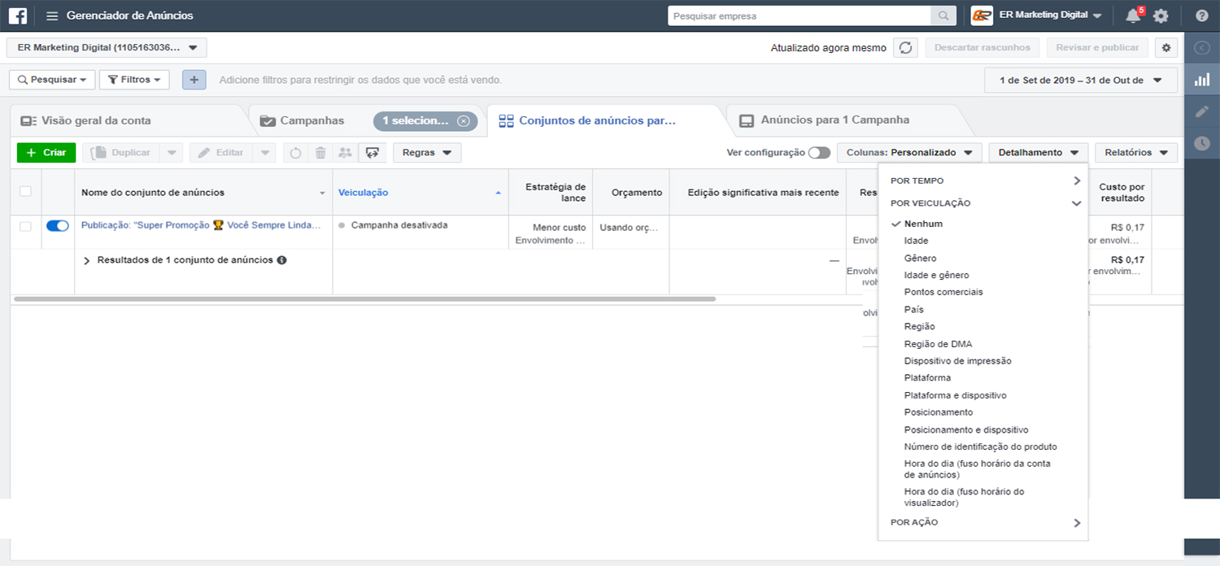Expand the POR TEMPO section

point(985,181)
